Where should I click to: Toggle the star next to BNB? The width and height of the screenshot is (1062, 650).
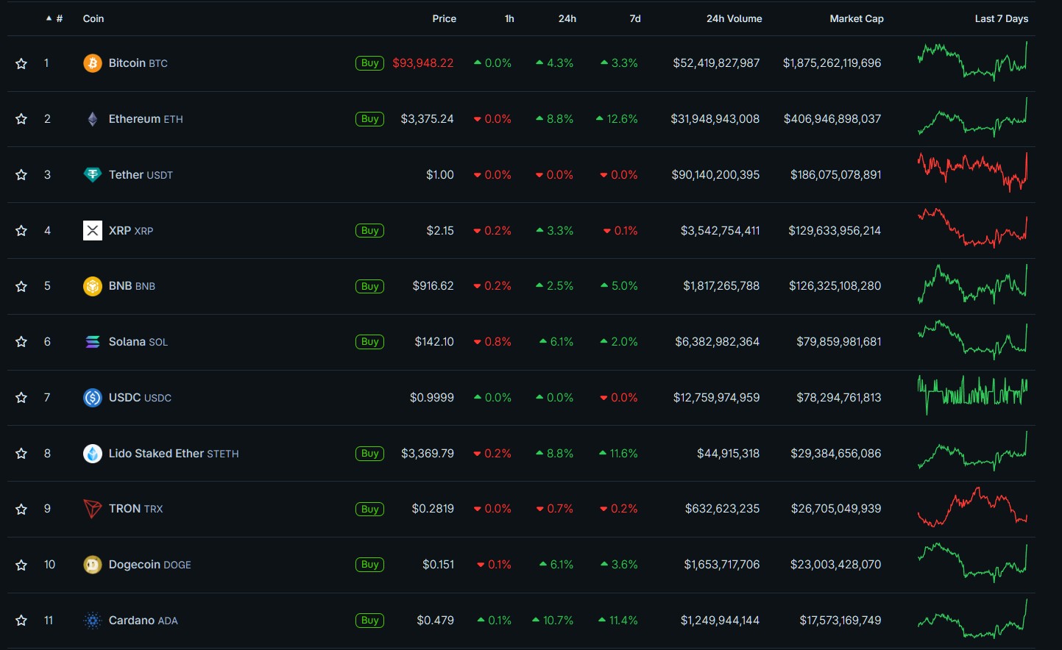click(21, 287)
